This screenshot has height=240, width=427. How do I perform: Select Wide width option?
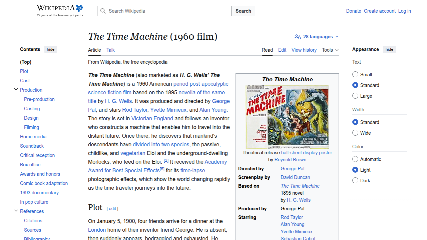coord(355,133)
